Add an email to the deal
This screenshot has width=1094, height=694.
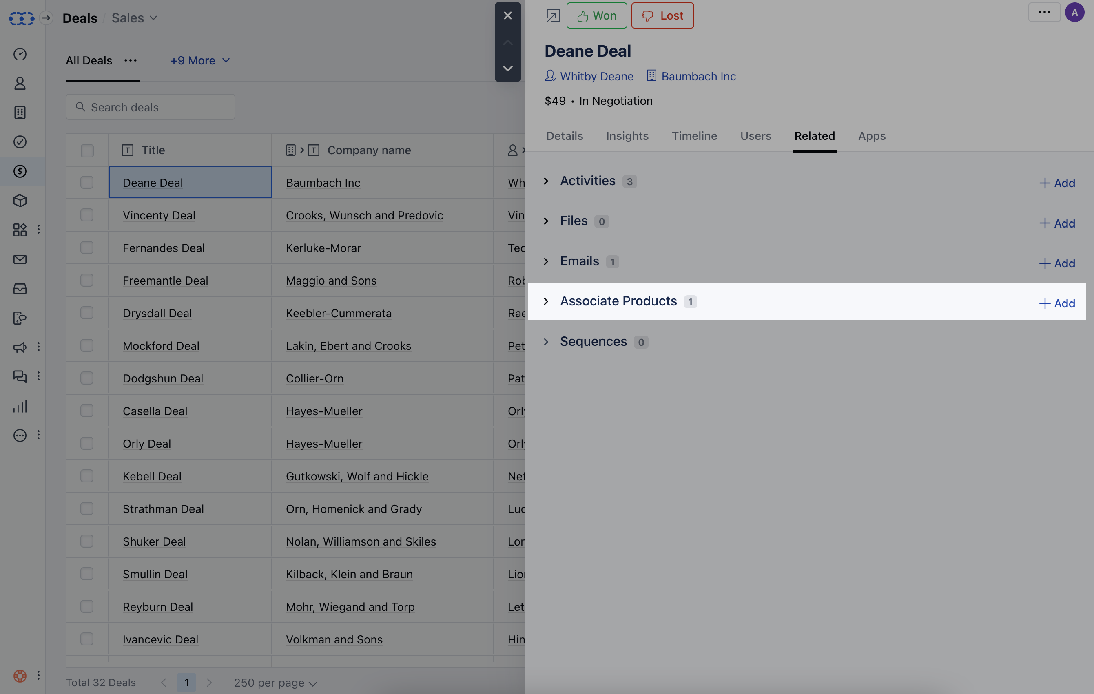1057,263
